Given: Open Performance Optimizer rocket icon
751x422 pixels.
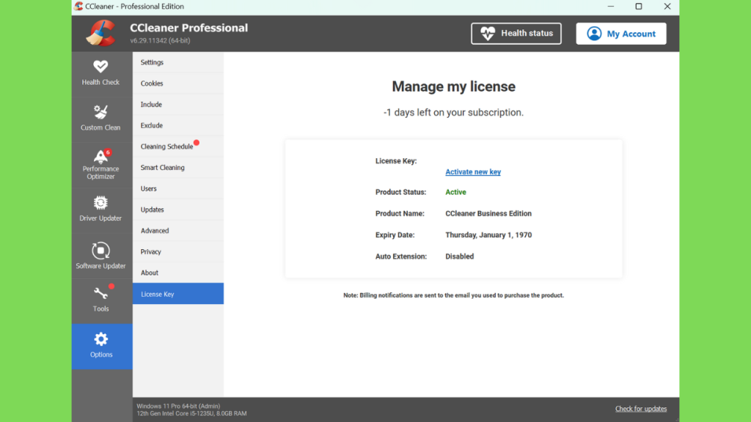Looking at the screenshot, I should 100,157.
